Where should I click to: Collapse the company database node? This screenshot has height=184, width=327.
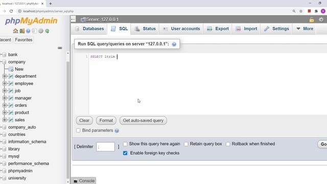pyautogui.click(x=1, y=62)
